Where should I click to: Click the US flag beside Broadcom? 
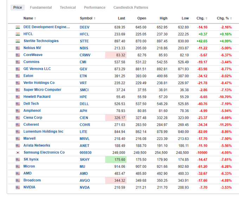tap(18, 180)
